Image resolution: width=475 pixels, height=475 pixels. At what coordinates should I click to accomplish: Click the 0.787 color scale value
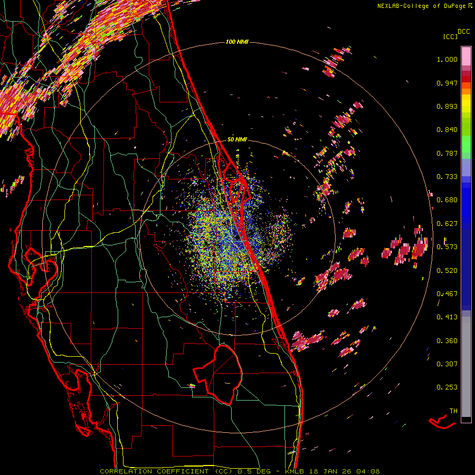point(447,153)
